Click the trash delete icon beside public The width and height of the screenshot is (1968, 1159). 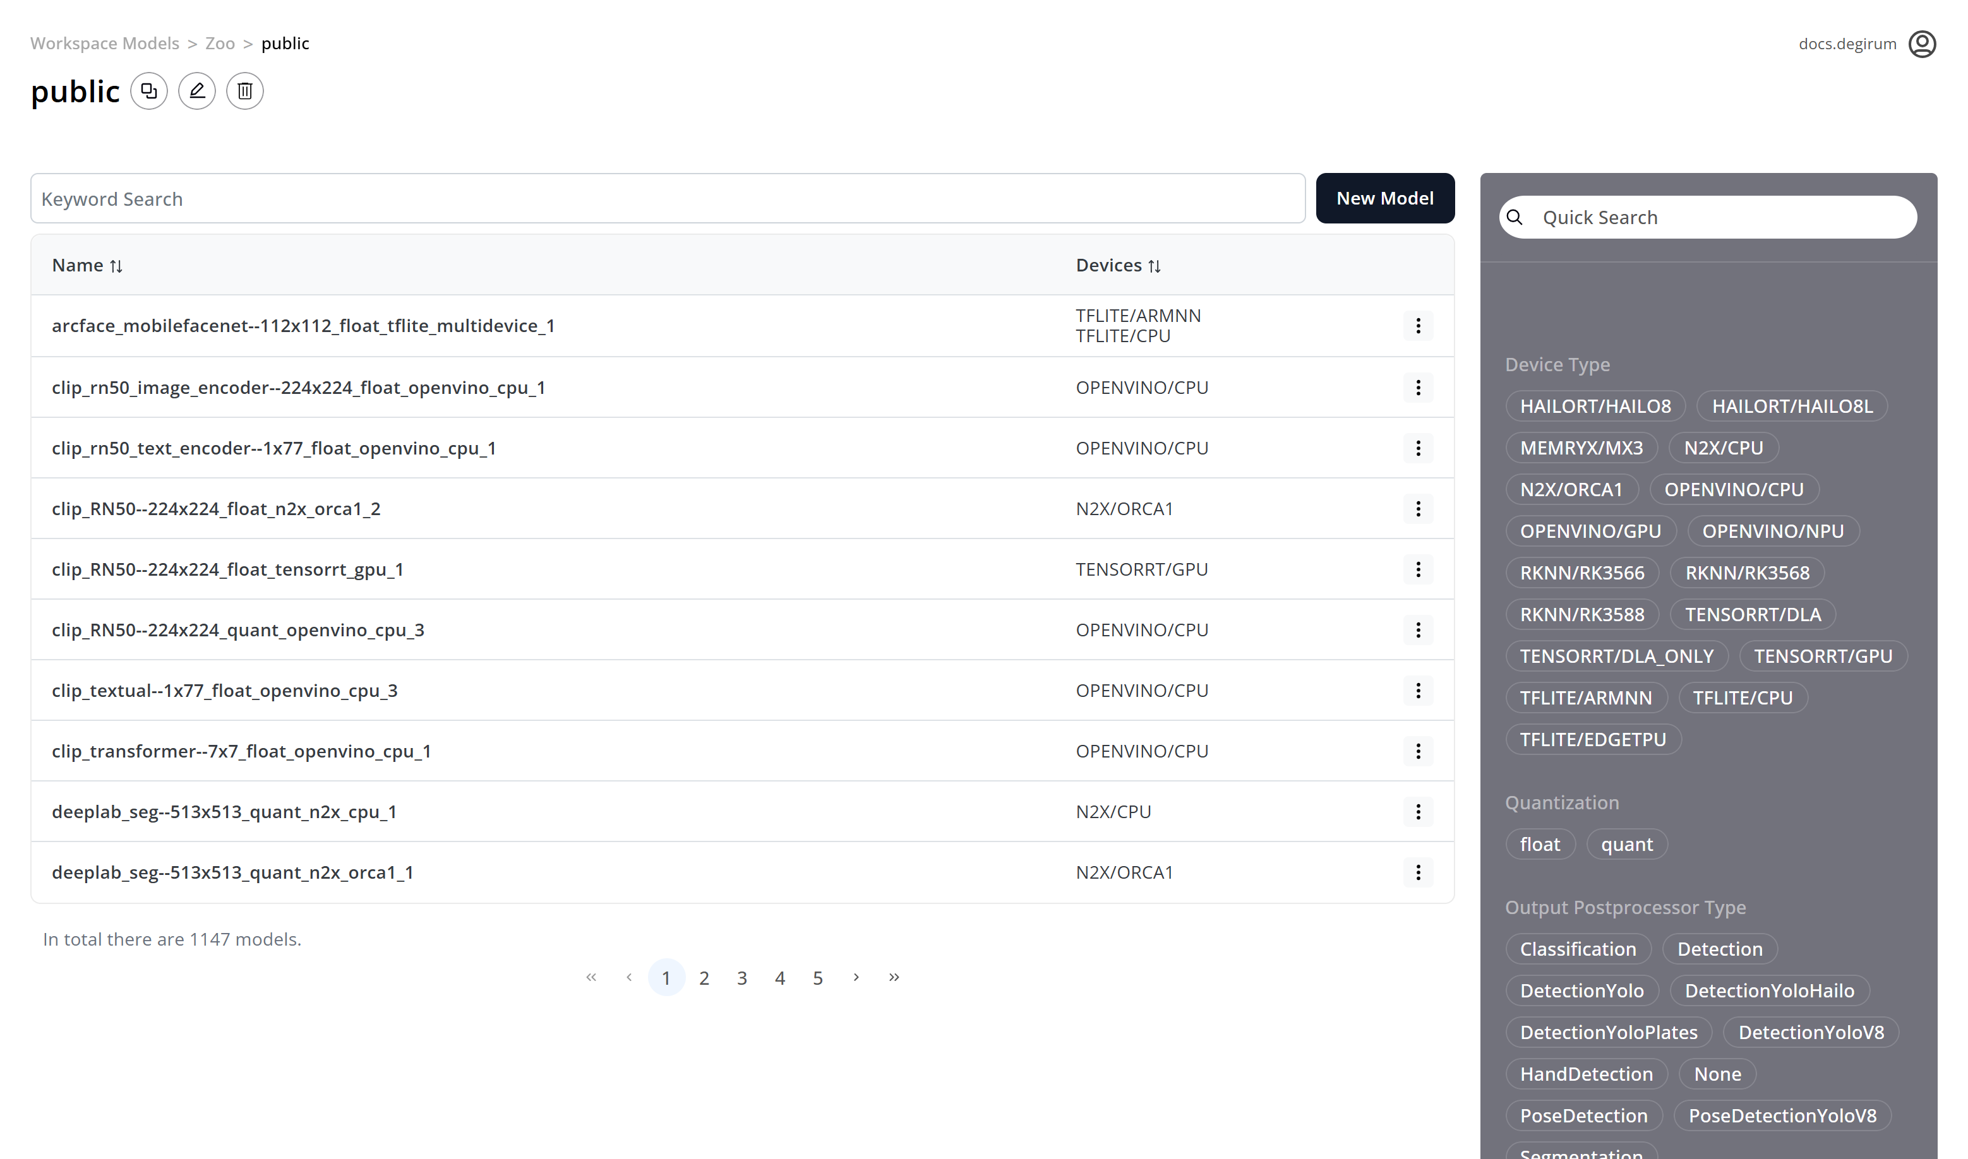coord(244,92)
